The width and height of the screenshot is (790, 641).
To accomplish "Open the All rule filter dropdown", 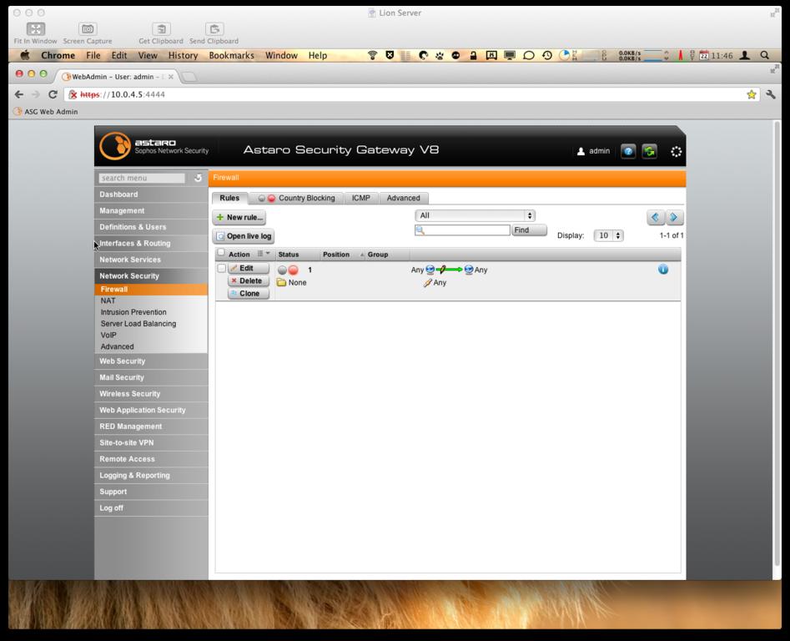I will coord(475,215).
